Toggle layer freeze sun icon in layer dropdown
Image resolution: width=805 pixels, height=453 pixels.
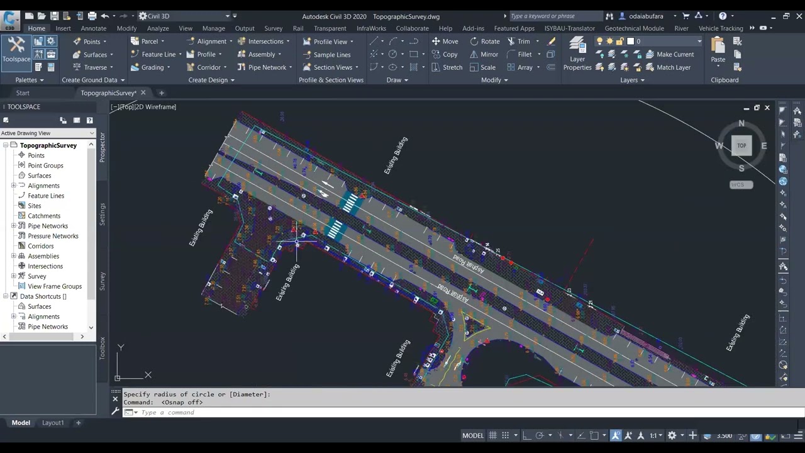click(609, 42)
